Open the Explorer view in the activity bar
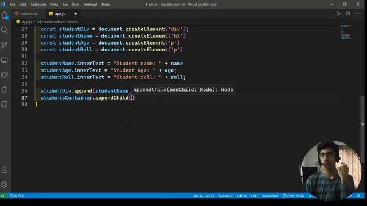The height and width of the screenshot is (206, 367). point(5,15)
